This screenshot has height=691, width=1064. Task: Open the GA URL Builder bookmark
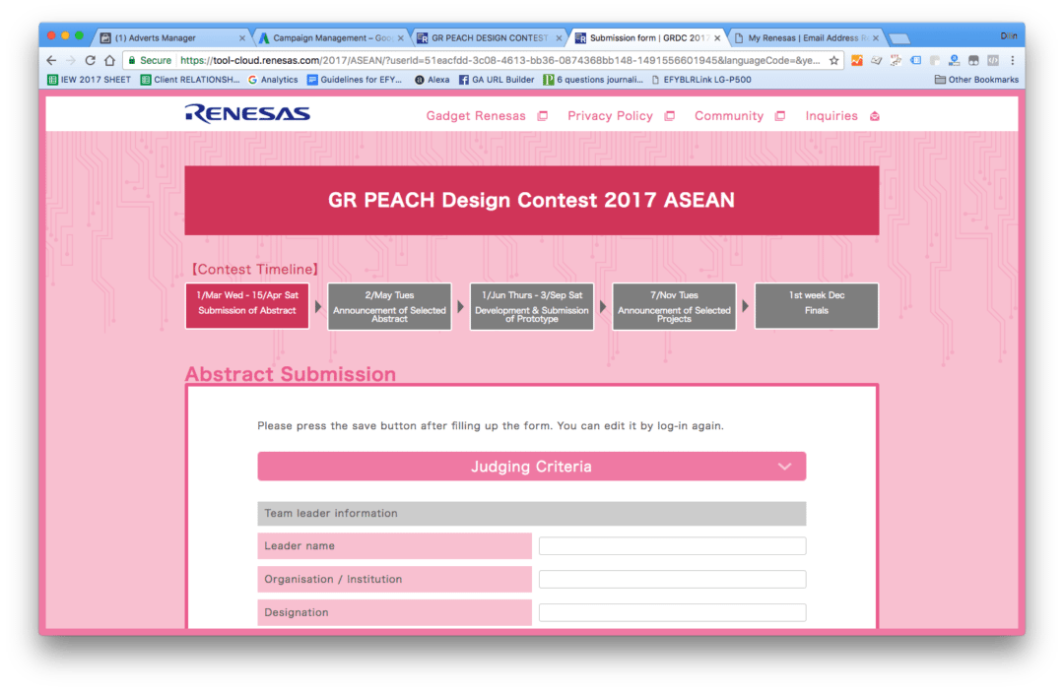point(497,80)
